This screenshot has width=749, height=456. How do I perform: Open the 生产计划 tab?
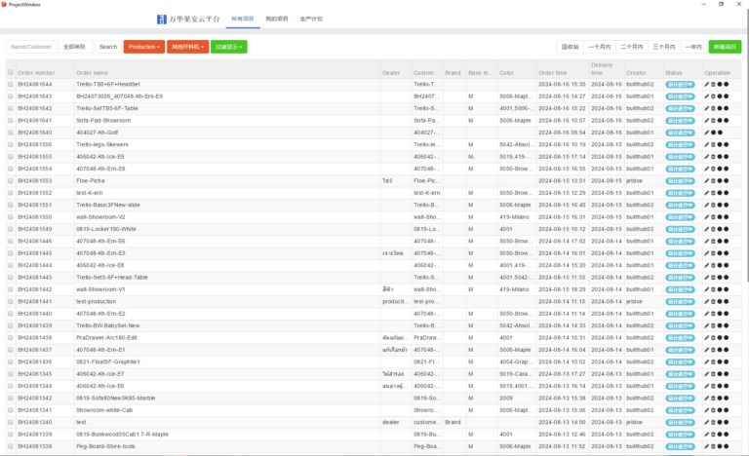click(311, 19)
